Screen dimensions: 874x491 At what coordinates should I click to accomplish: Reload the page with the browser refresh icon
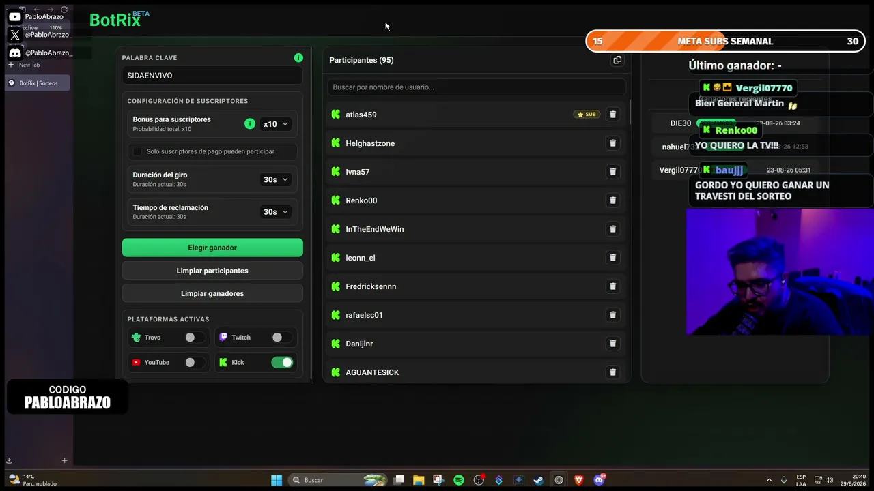[x=64, y=10]
